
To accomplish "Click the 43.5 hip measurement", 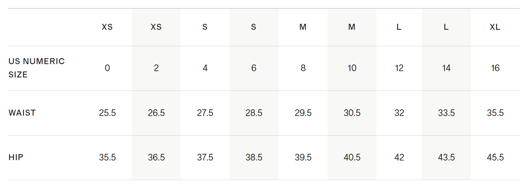I will coord(446,157).
